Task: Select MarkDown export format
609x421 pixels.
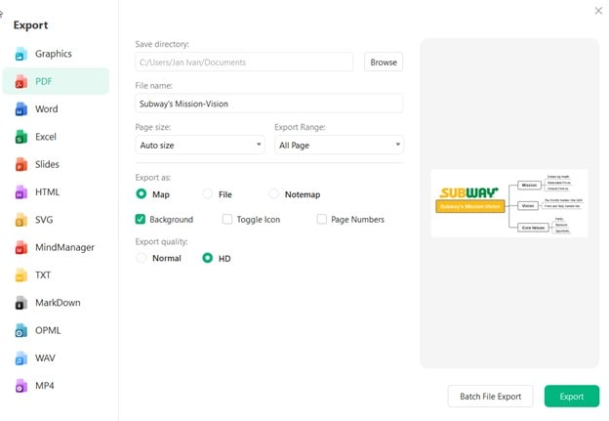Action: (x=56, y=303)
